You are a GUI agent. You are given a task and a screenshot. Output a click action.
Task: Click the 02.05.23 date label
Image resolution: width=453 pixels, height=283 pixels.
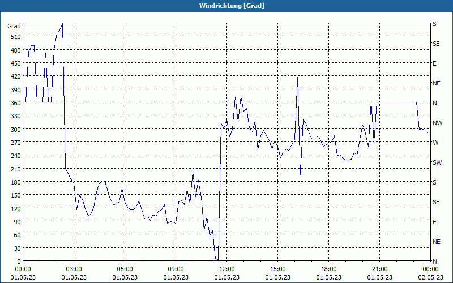click(430, 277)
